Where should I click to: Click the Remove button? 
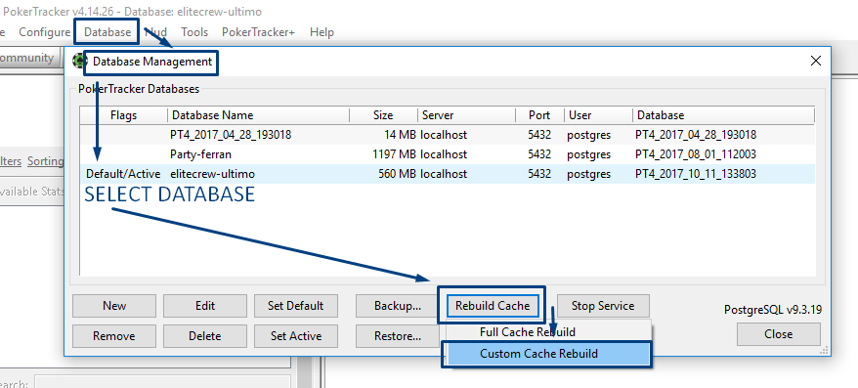pos(114,336)
